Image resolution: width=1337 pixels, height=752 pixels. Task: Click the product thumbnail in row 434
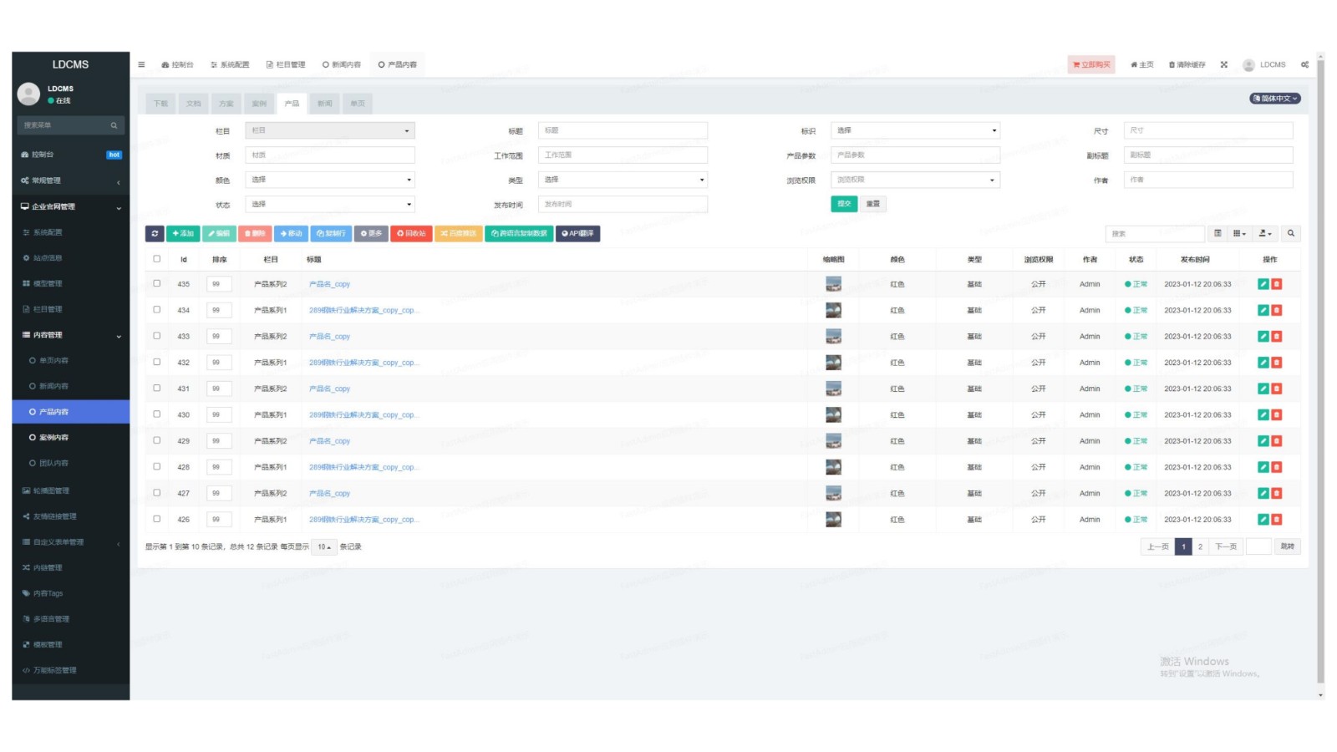(x=833, y=311)
